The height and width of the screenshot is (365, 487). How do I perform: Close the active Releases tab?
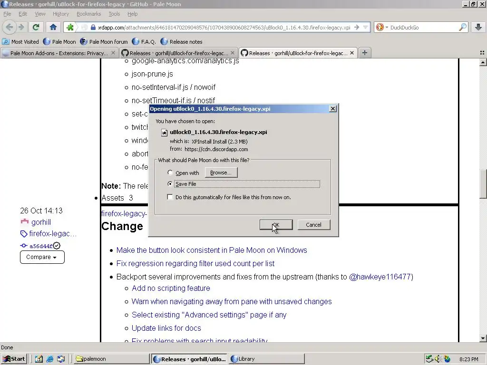[352, 53]
